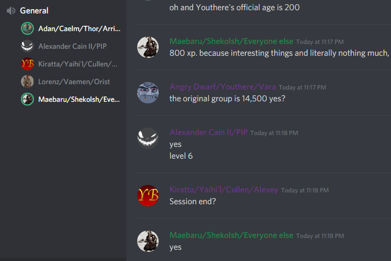This screenshot has height=261, width=391.
Task: Select voice user Adan/Caelm/Thor/Arri...
Action: 71,28
